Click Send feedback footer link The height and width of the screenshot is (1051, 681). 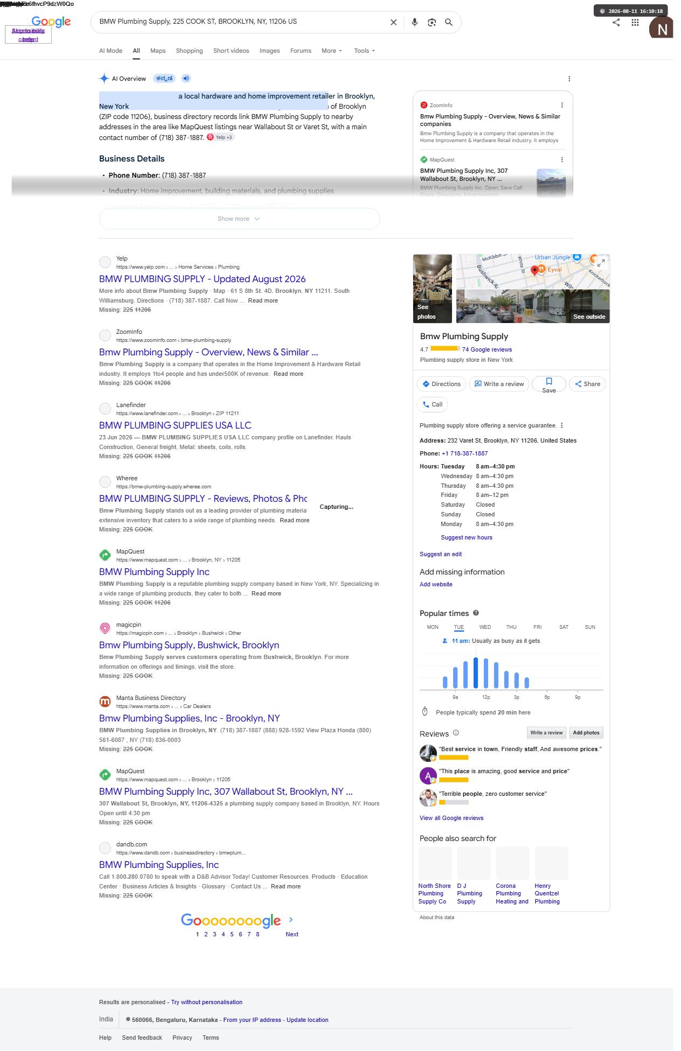point(142,1038)
